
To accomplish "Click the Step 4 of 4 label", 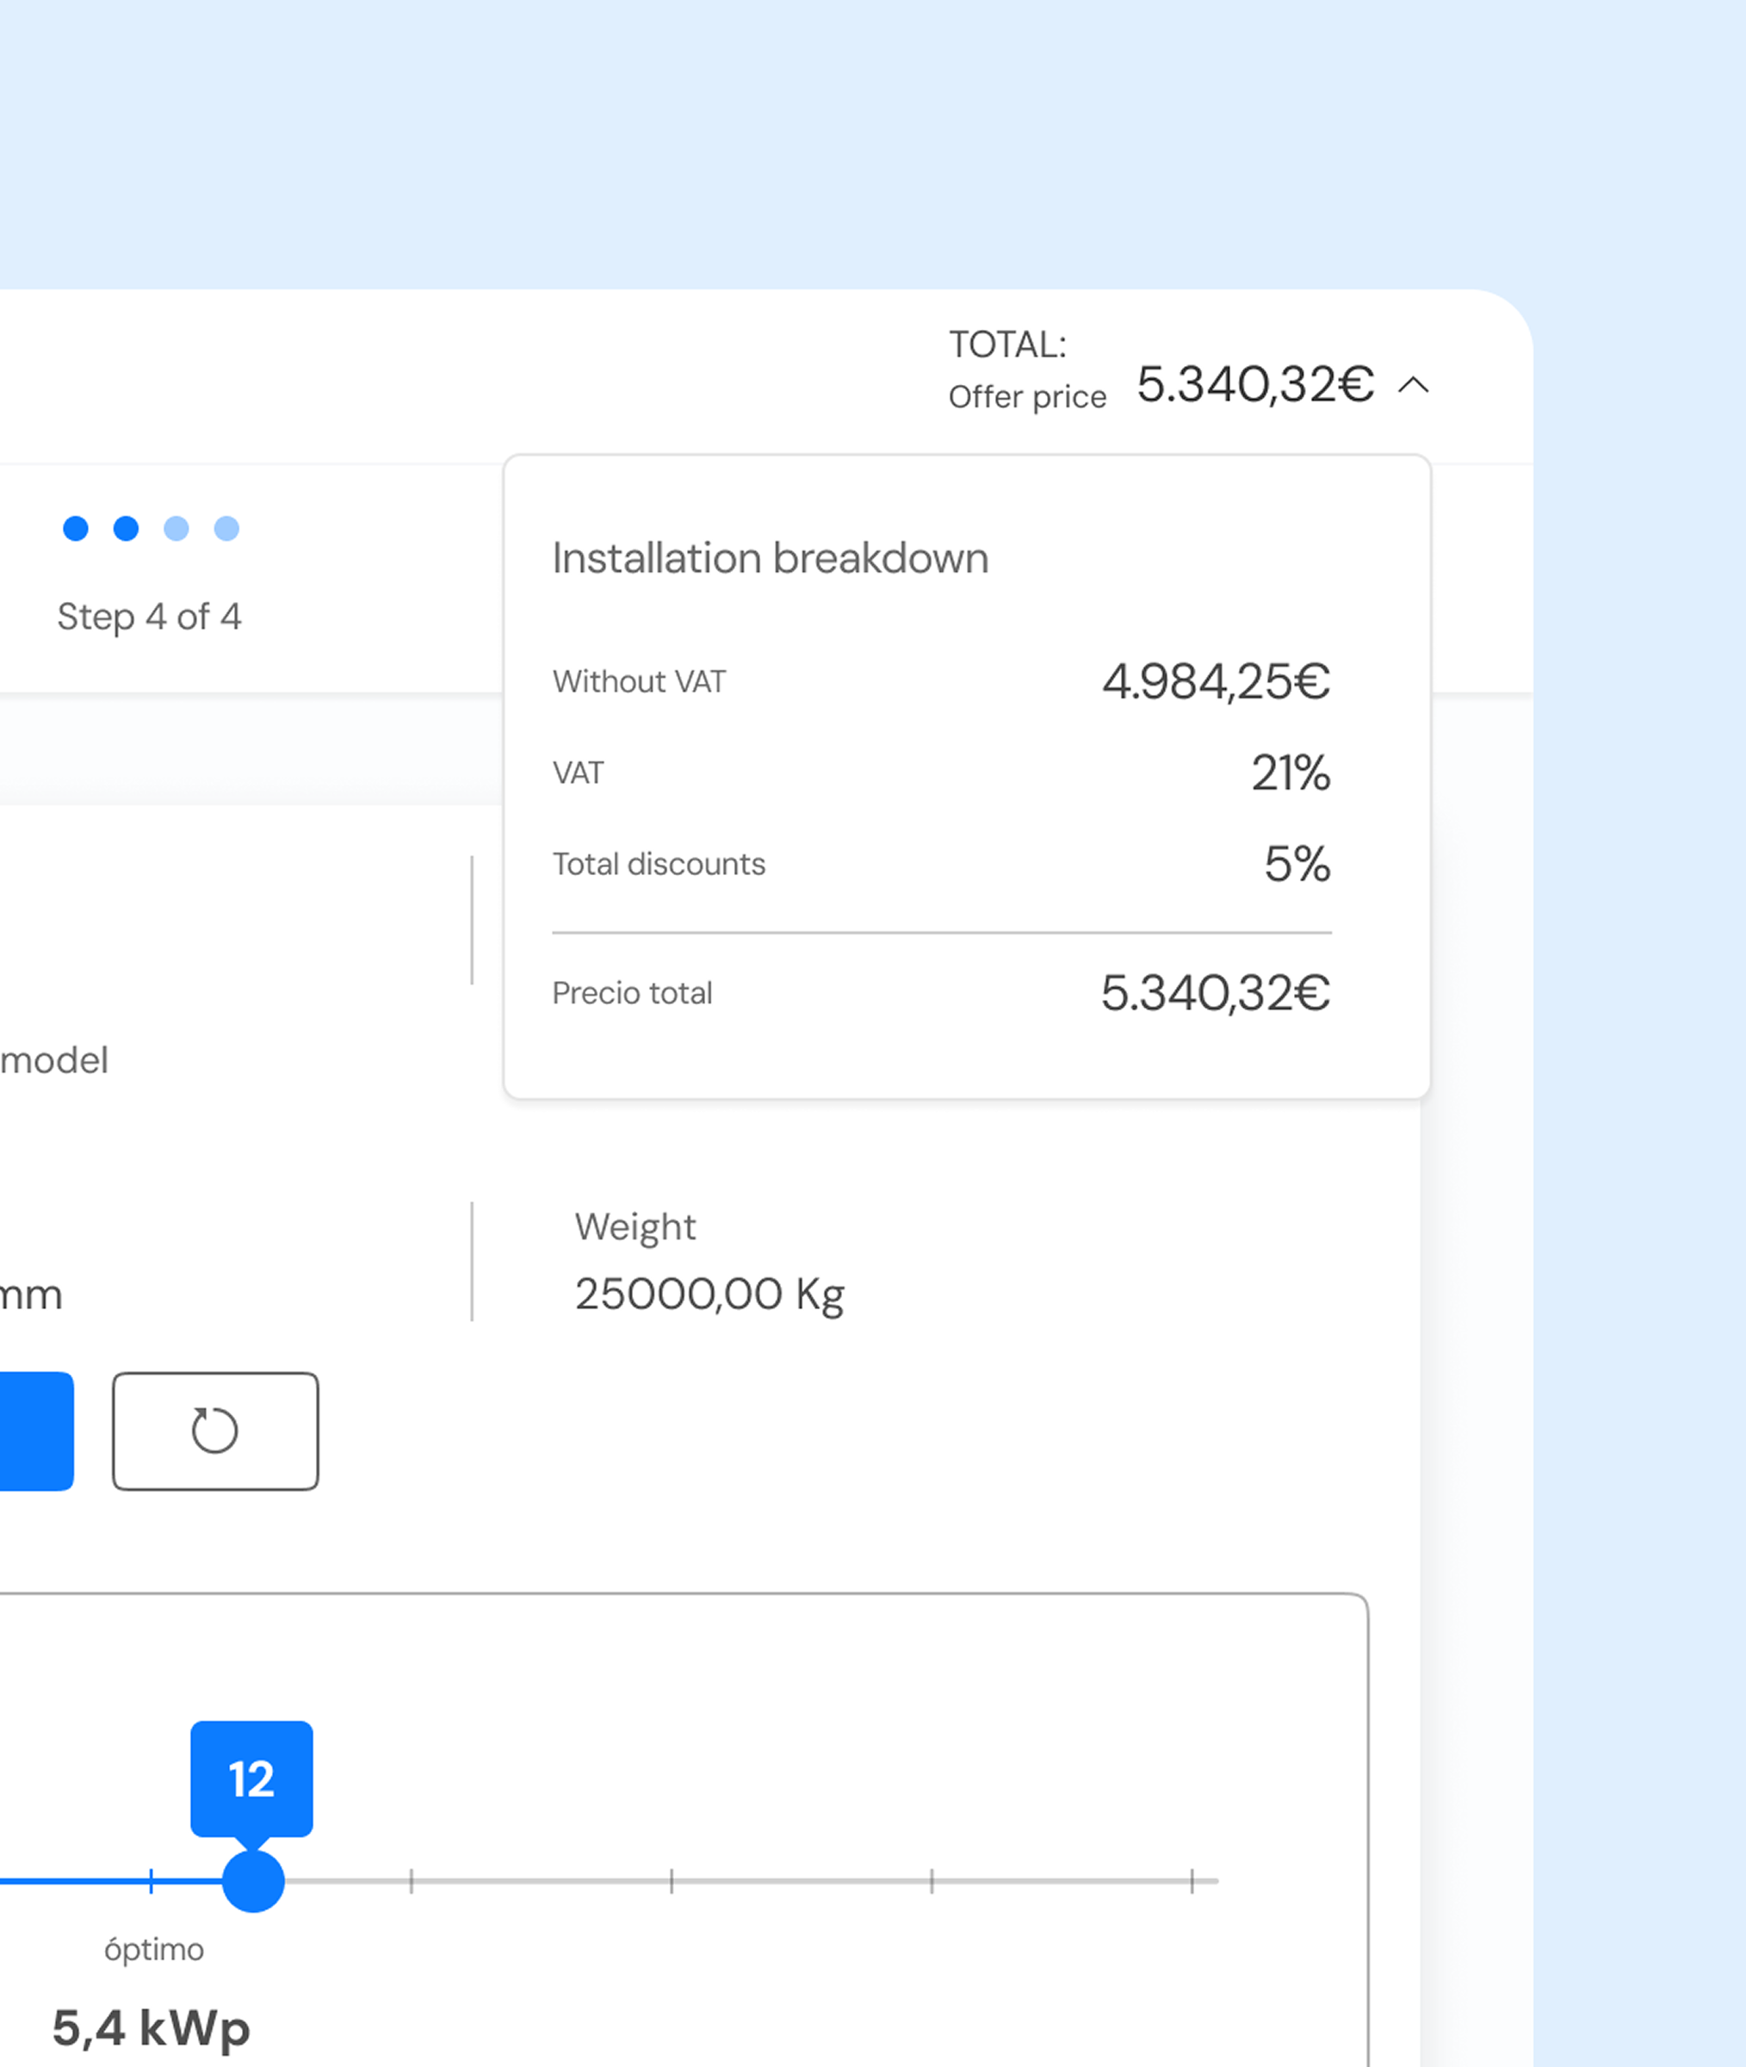I will [x=150, y=617].
